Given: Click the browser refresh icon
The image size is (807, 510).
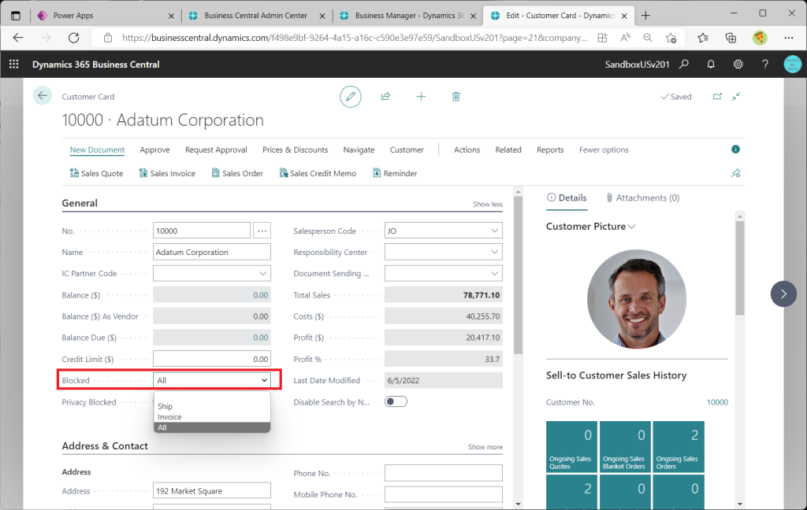Looking at the screenshot, I should coord(73,38).
